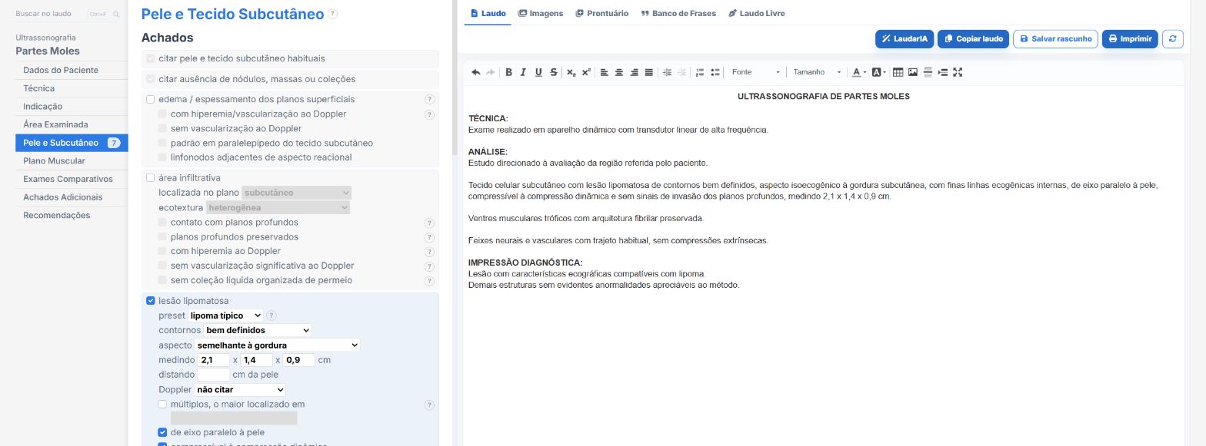The image size is (1206, 446).
Task: Click the distando cm da pele field
Action: point(213,375)
